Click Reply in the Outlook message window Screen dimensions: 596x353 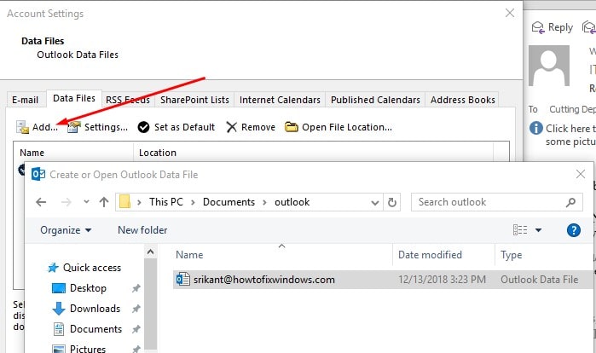pos(553,27)
